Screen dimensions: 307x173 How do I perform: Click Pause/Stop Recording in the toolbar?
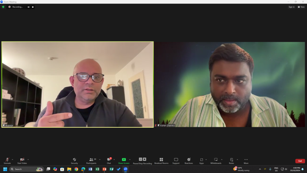[x=142, y=160]
